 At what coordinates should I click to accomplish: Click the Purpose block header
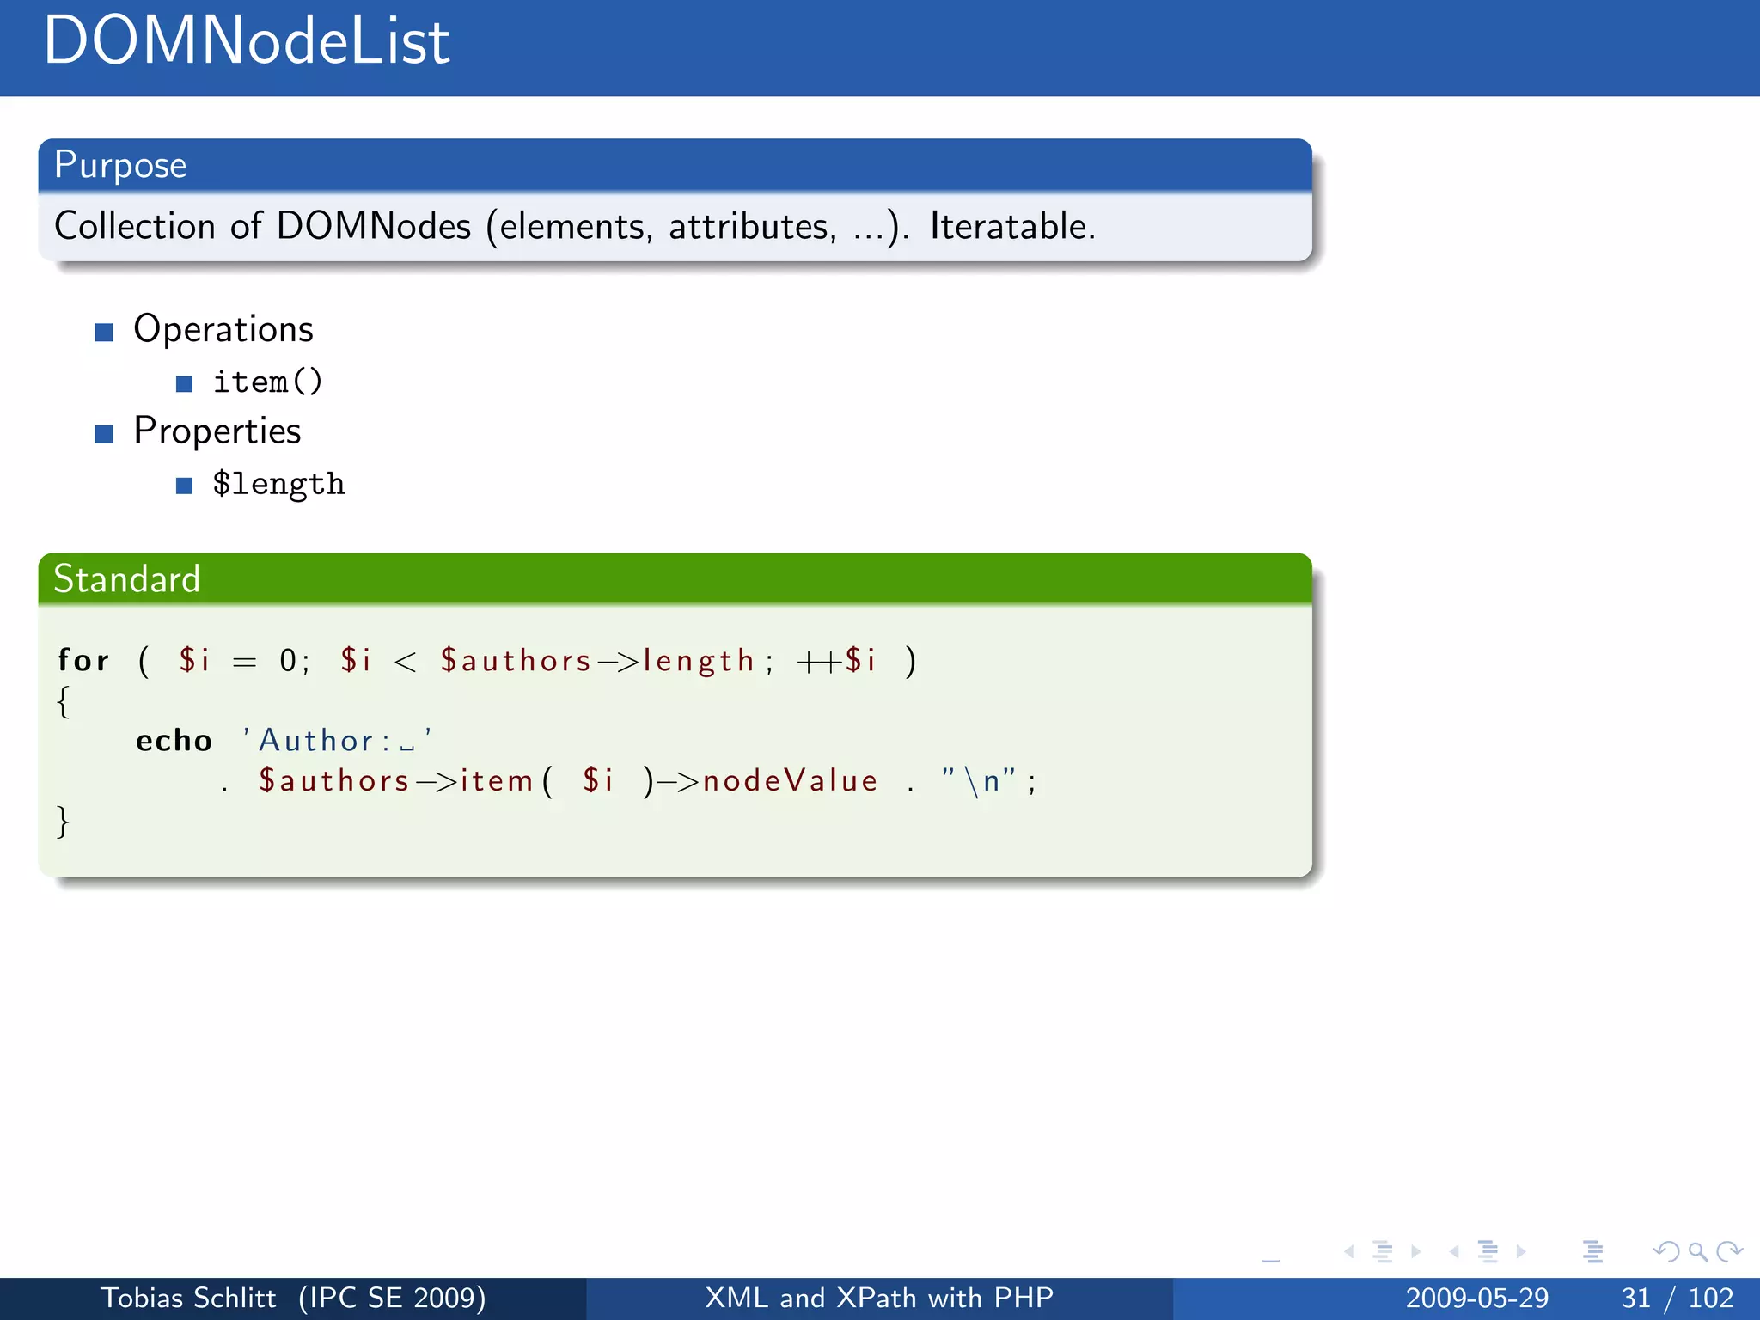click(x=675, y=165)
